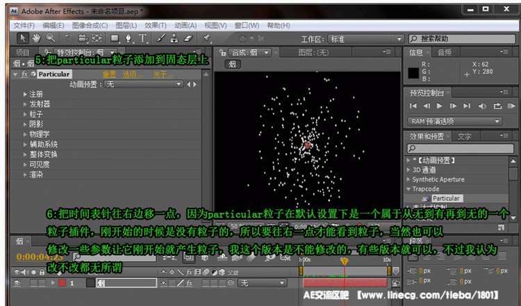Screen dimensions: 521x306
Task: Expand the 渲染 rendering group
Action: tap(25, 175)
